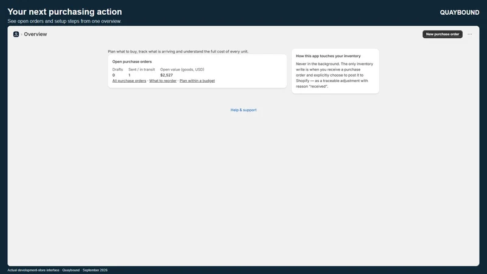487x274 pixels.
Task: Click the Open value (goods, USD) label
Action: (x=182, y=69)
